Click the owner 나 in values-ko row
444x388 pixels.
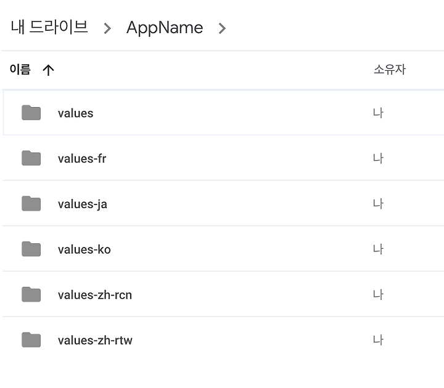tap(378, 249)
